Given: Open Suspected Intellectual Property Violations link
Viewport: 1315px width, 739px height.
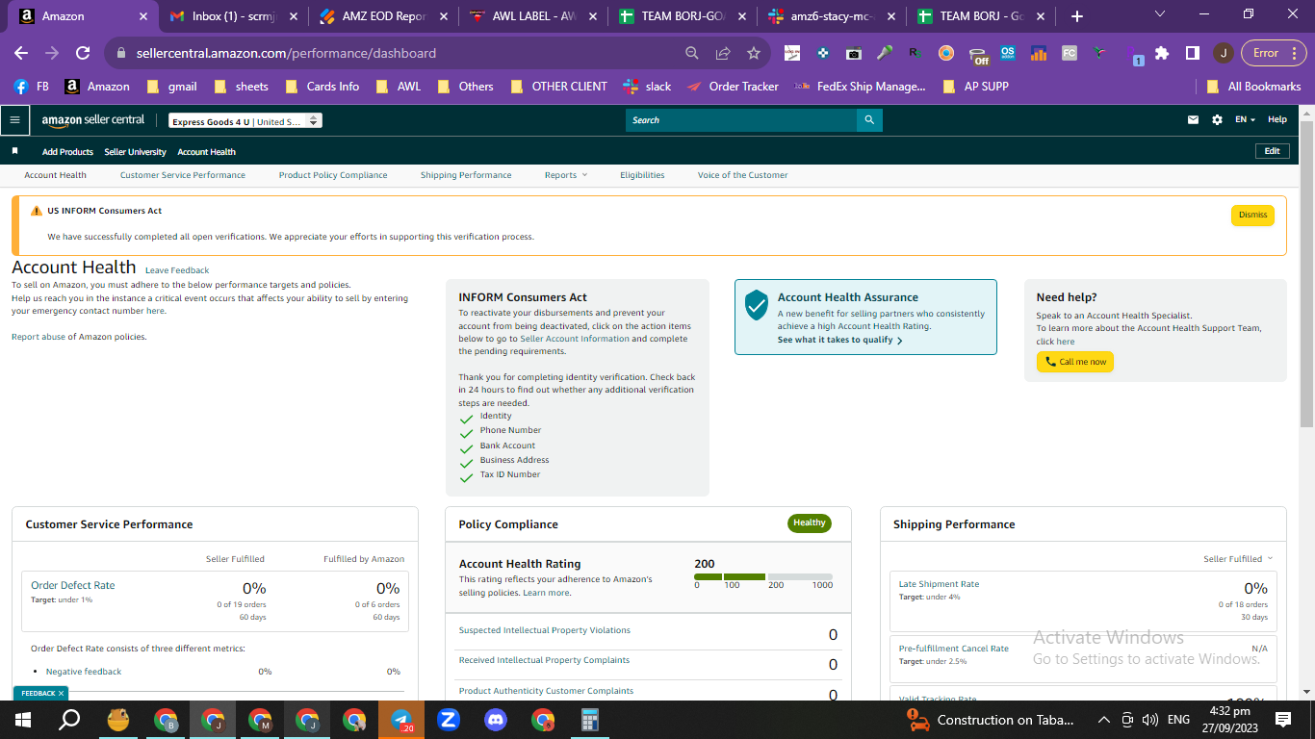Looking at the screenshot, I should coord(545,630).
